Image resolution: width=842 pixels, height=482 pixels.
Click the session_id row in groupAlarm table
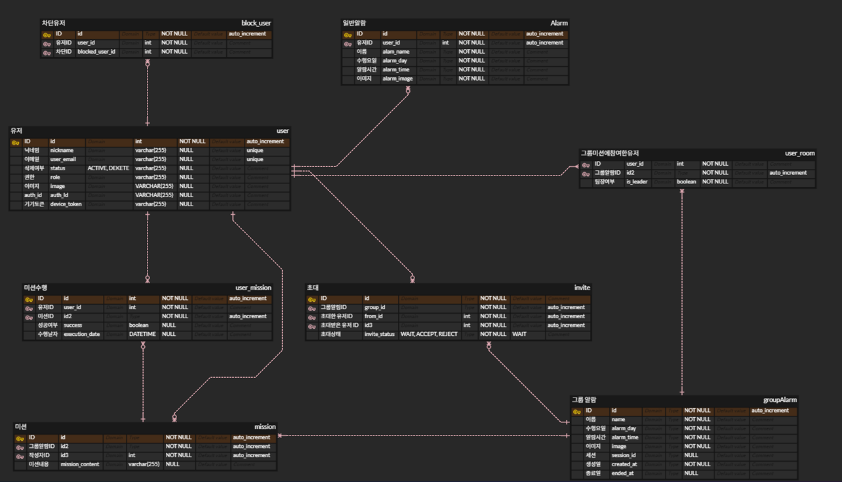pos(624,456)
